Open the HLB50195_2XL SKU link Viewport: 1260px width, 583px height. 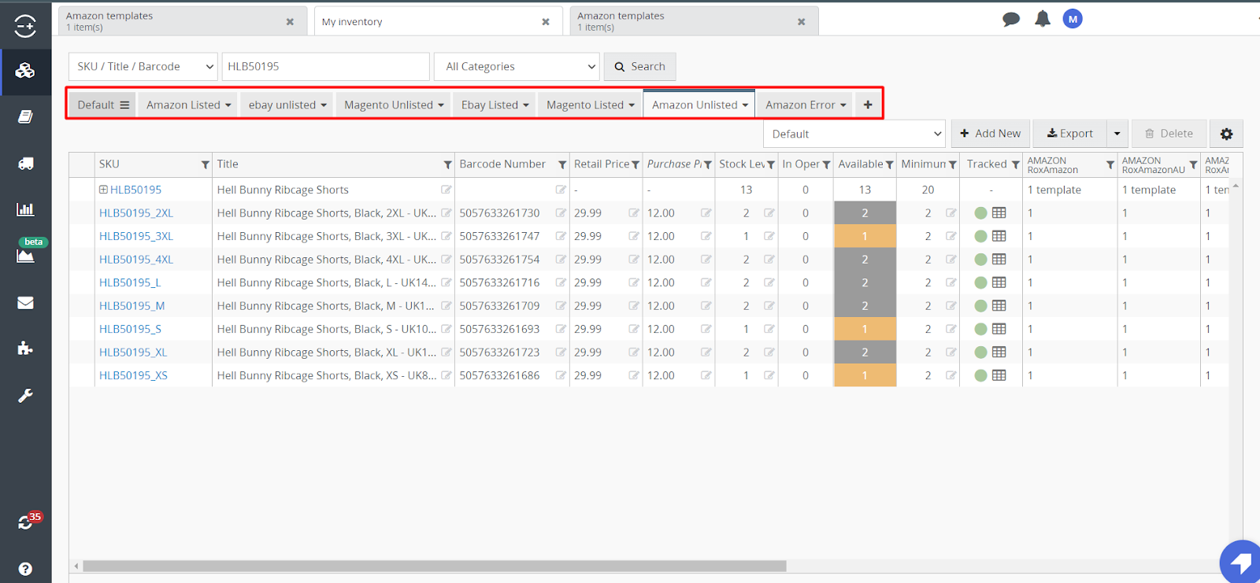[136, 213]
